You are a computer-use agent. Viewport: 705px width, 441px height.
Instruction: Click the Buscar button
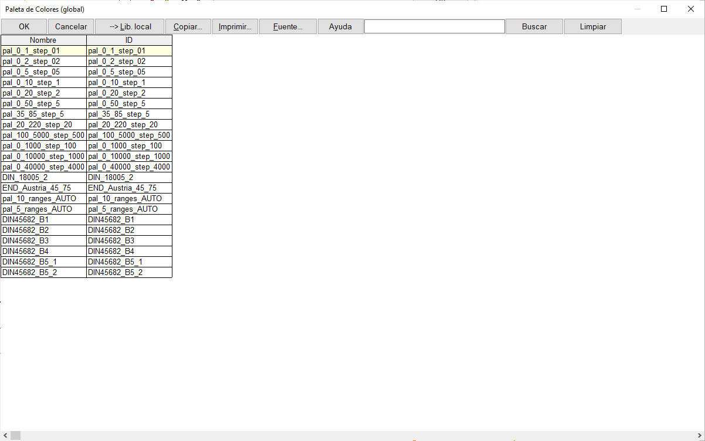(534, 26)
